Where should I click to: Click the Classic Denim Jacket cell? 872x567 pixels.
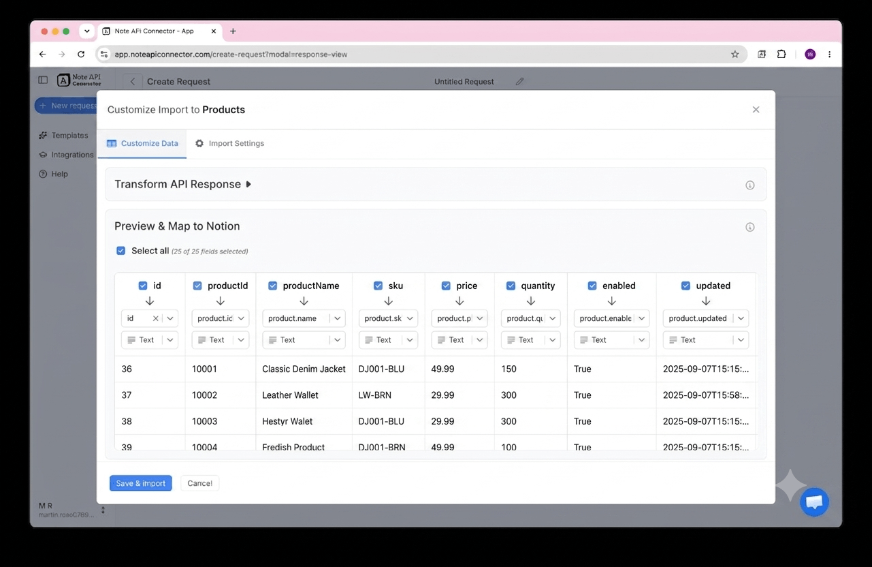point(304,369)
